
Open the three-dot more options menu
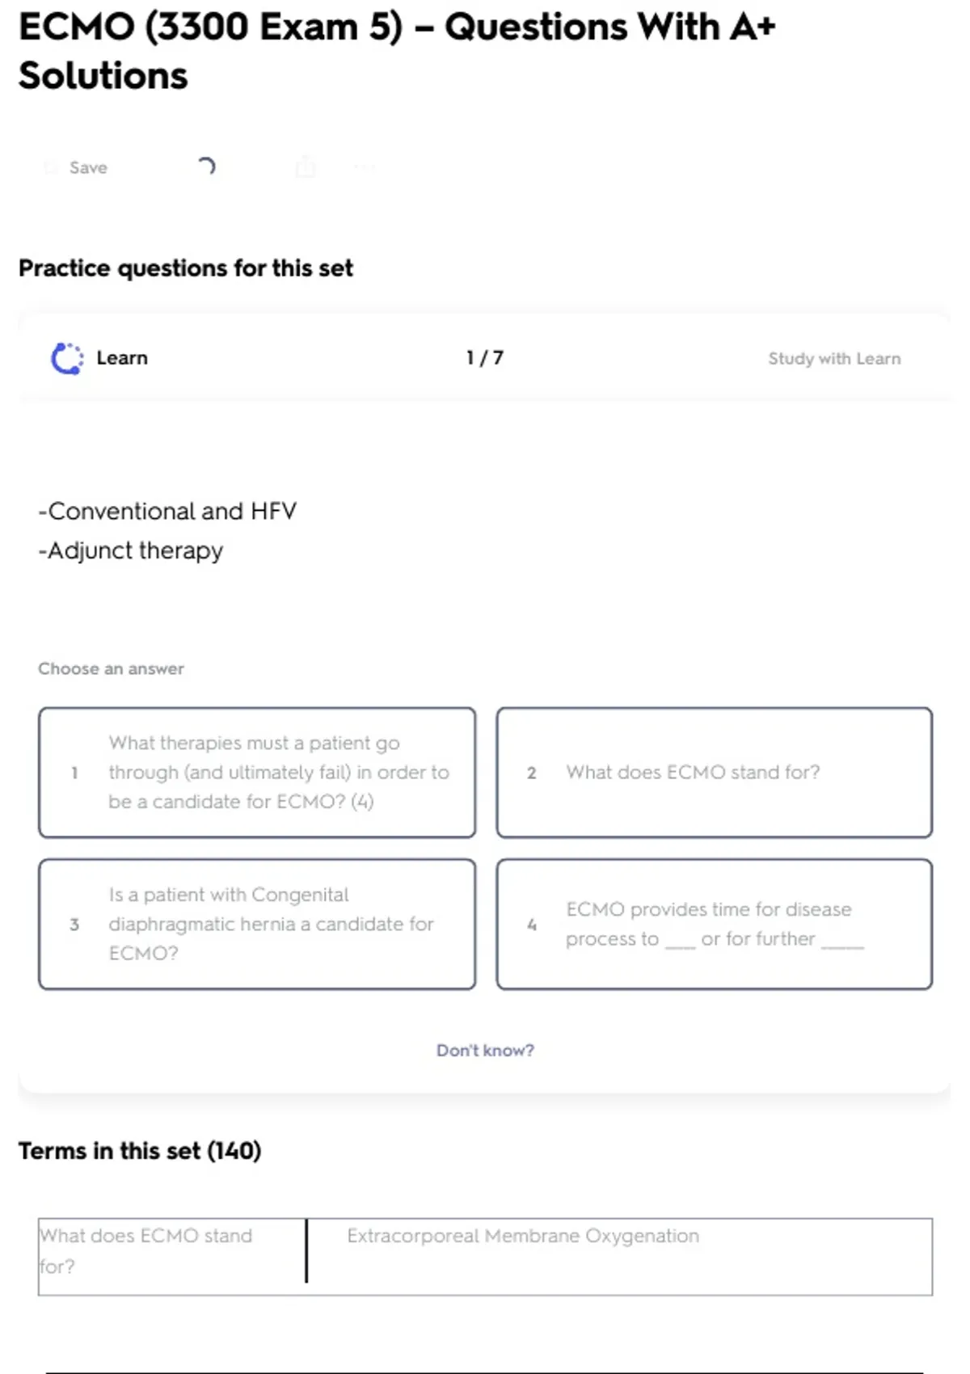tap(365, 167)
